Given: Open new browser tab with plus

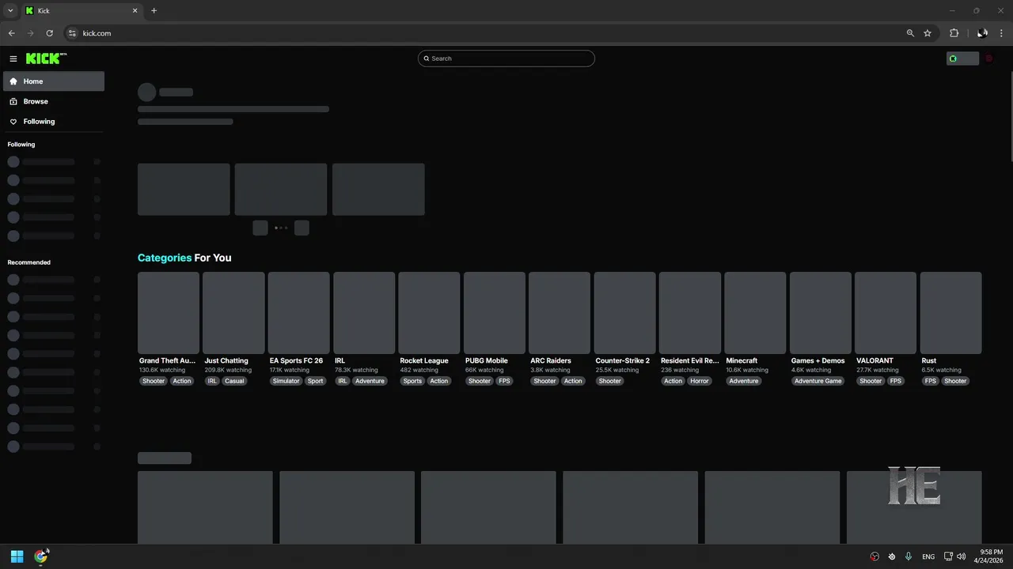Looking at the screenshot, I should [x=154, y=10].
